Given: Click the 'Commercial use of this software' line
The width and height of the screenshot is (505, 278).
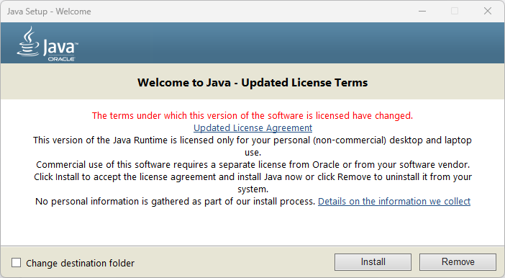Looking at the screenshot, I should (x=252, y=164).
